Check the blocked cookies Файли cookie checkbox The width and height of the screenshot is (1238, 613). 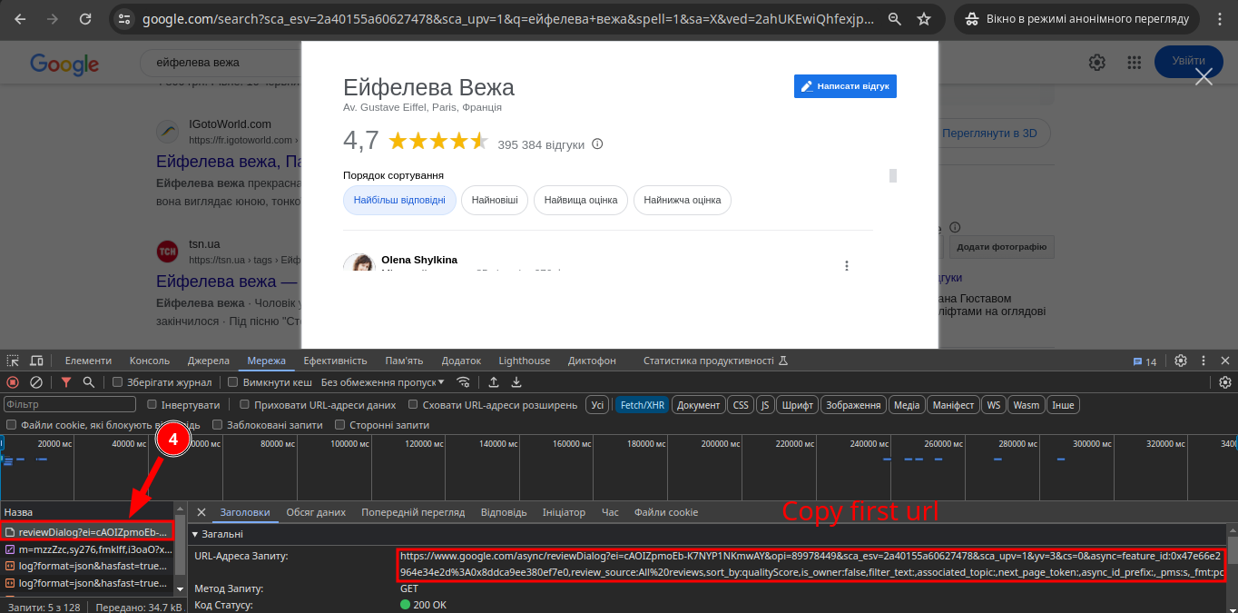(11, 425)
